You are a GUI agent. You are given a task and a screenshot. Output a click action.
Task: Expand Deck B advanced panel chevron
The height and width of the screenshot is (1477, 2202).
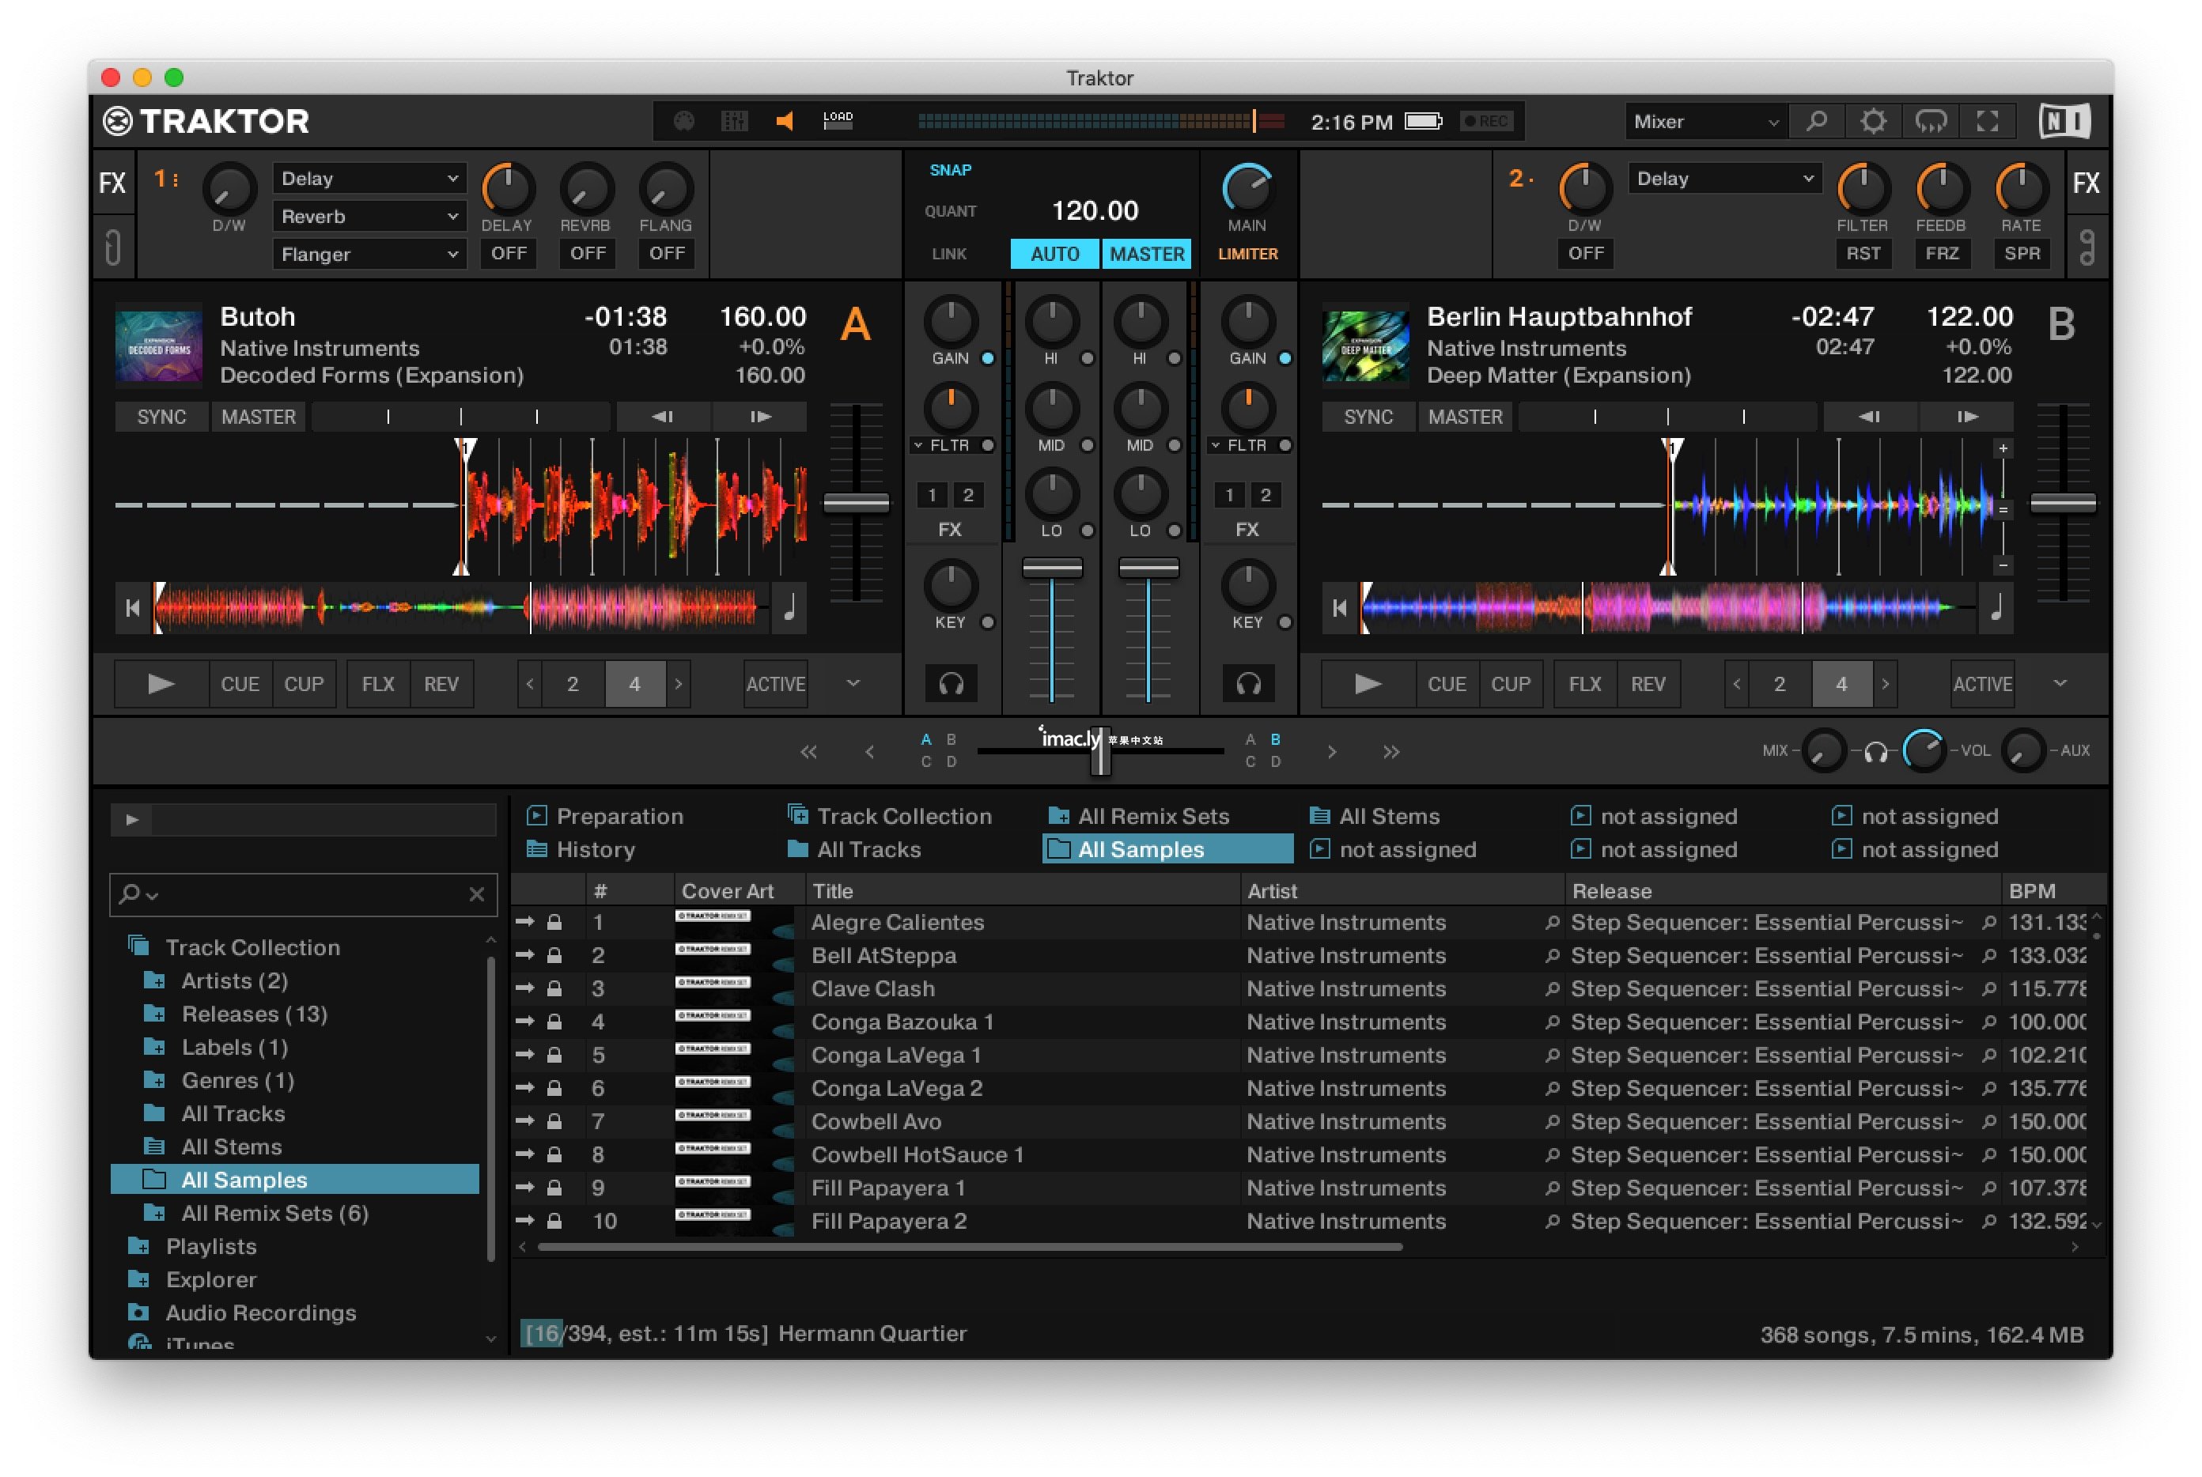(x=2060, y=683)
